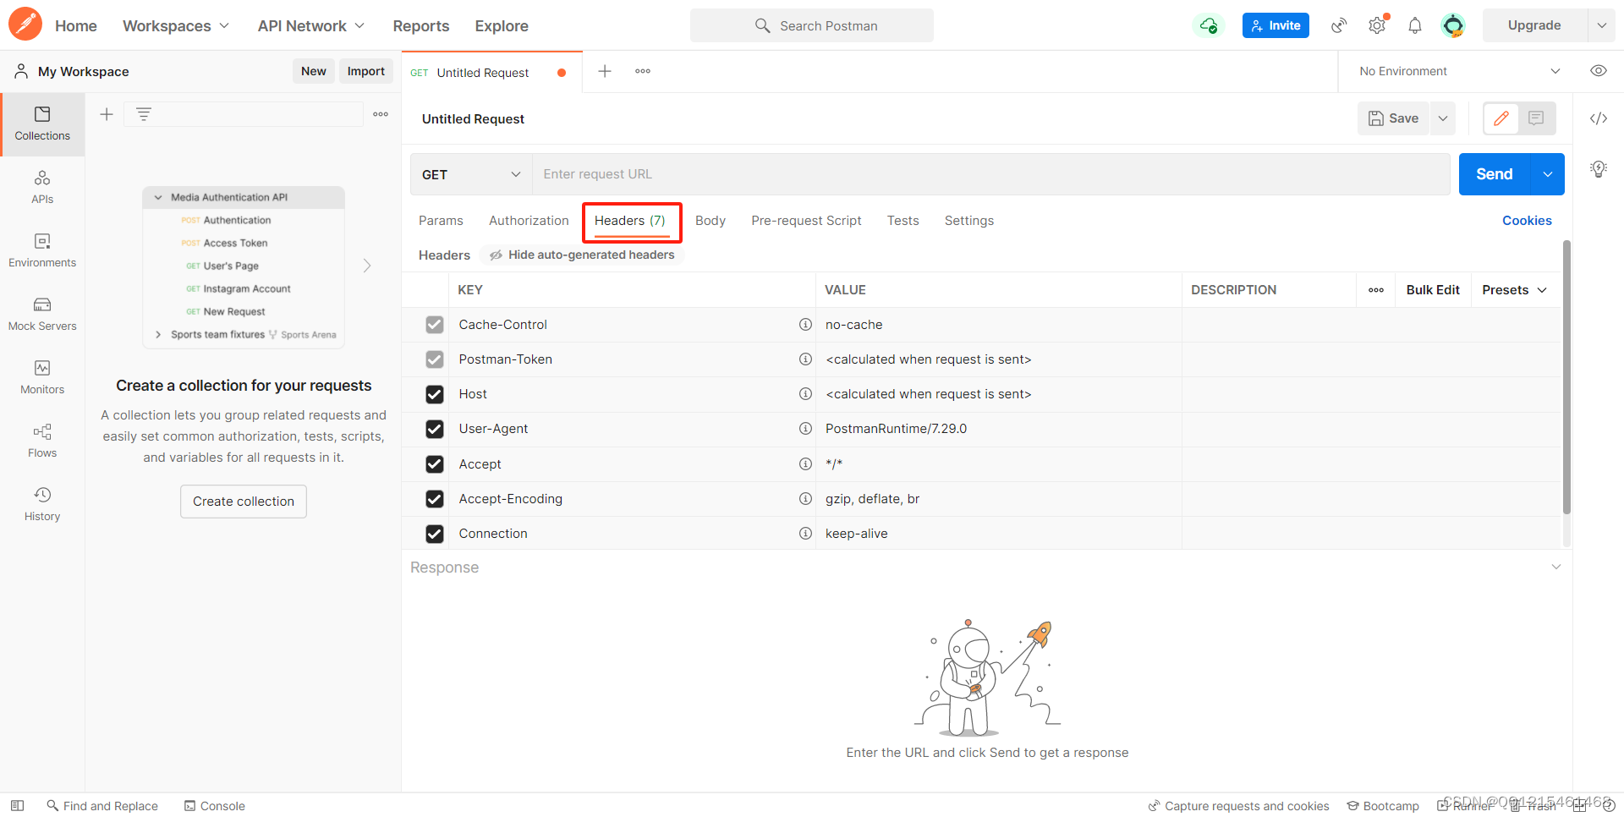Open the Save options dropdown arrow
The width and height of the screenshot is (1624, 817).
(x=1443, y=118)
